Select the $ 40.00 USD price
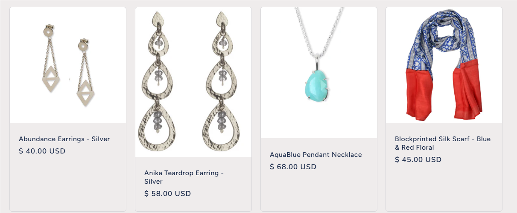Viewport: 517px width, 213px height. click(42, 151)
